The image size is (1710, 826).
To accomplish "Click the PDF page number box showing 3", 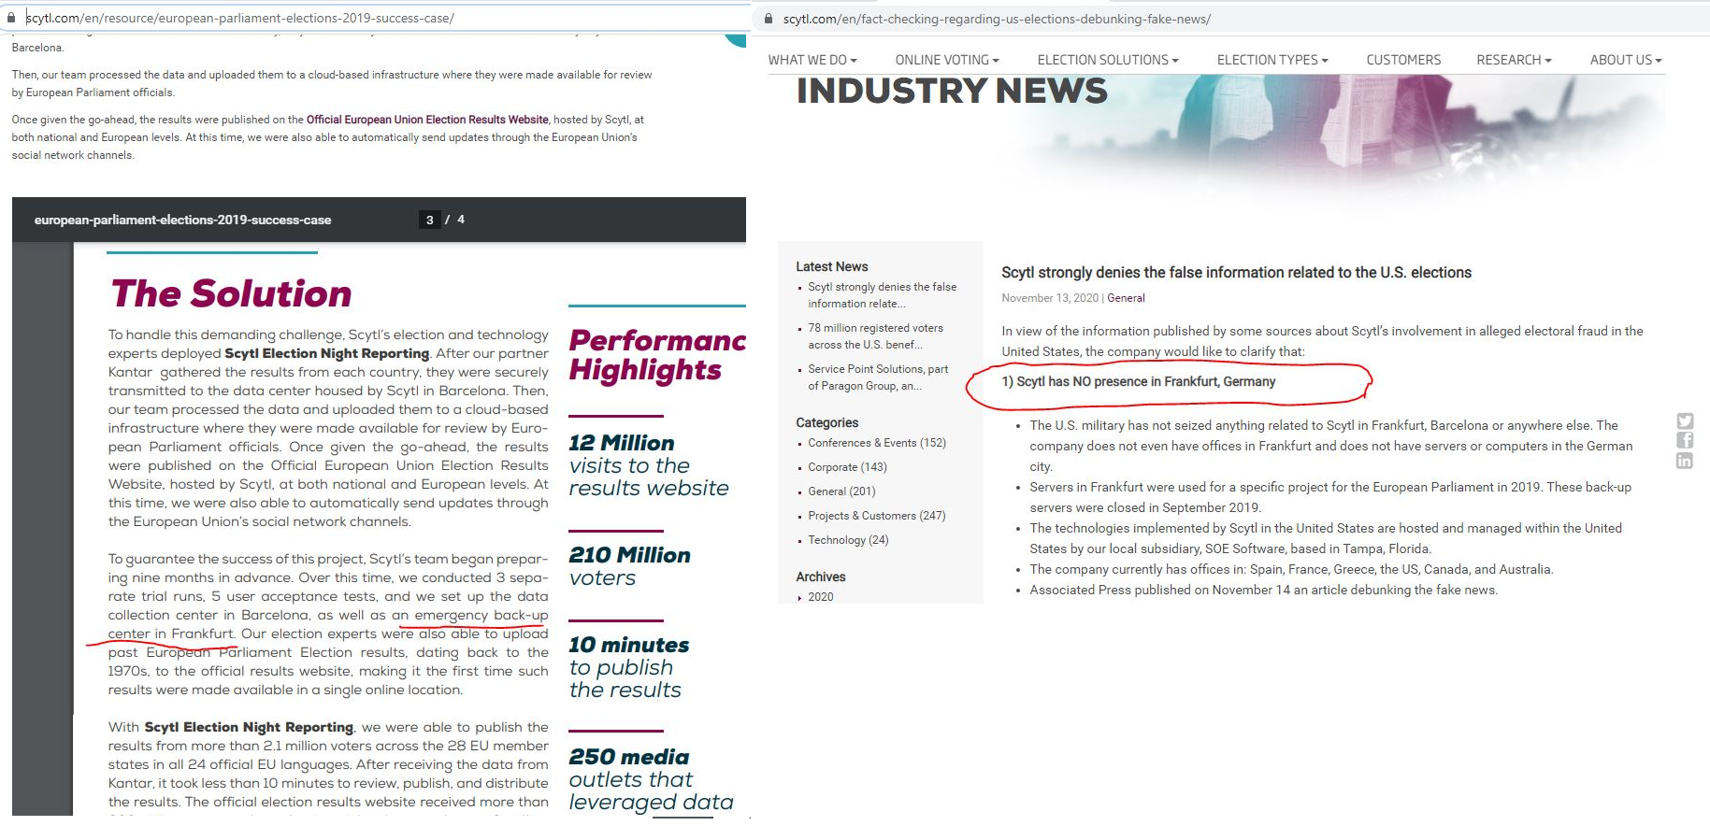I will (429, 220).
